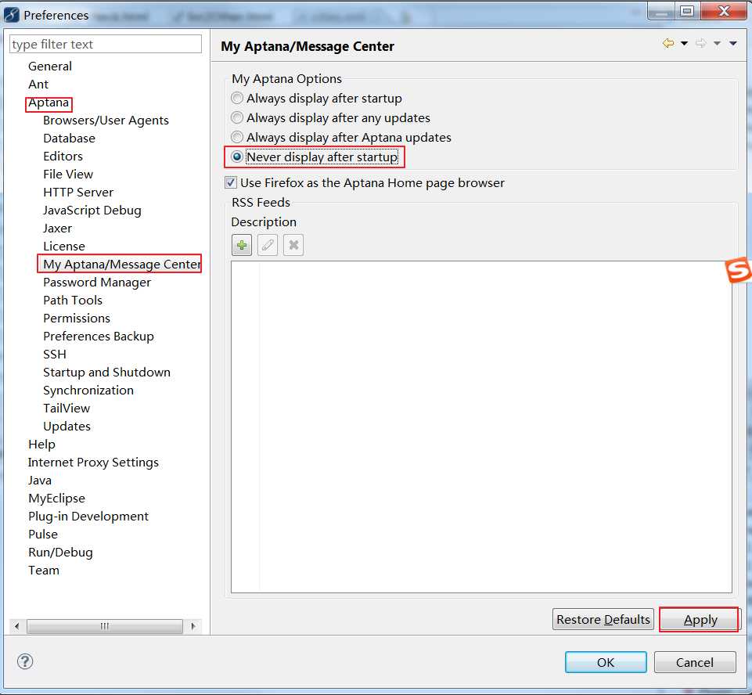Click inside the RSS Feeds list area
The width and height of the screenshot is (752, 695).
pos(481,427)
